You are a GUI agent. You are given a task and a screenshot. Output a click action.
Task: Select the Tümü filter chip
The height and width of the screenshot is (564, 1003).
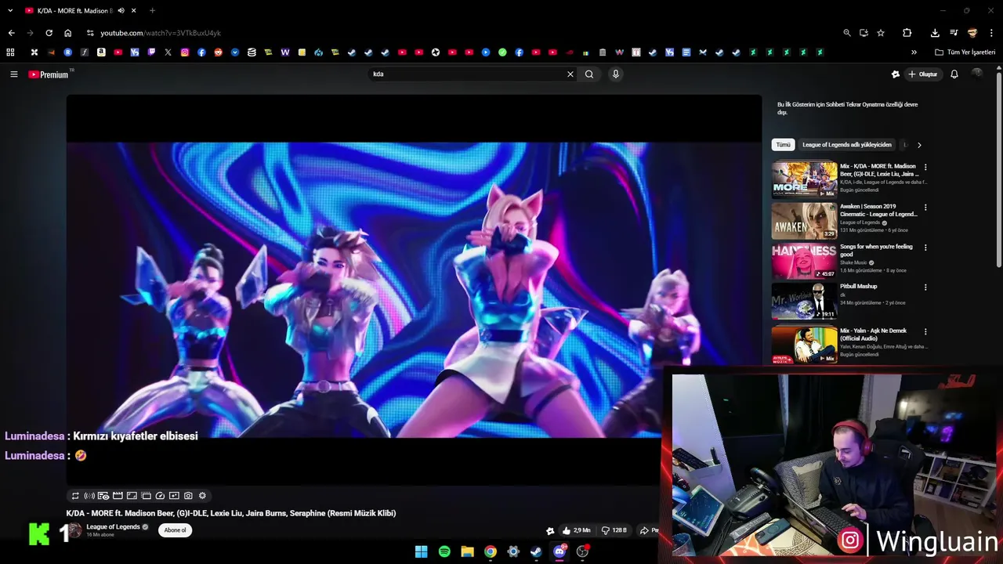(783, 145)
